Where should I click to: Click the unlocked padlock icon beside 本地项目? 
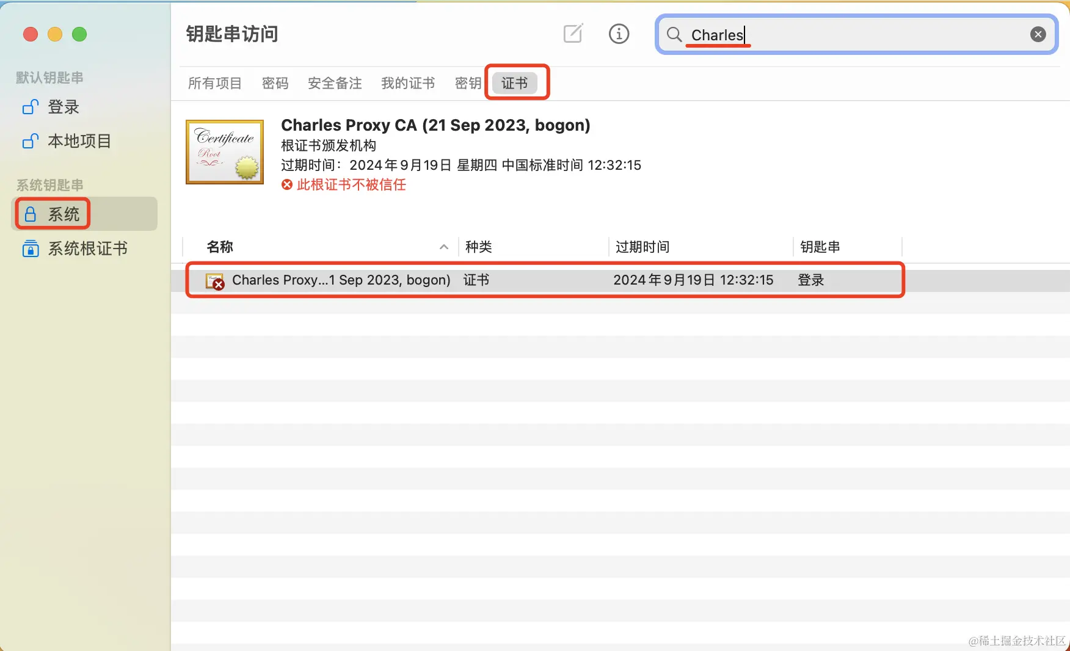coord(31,141)
